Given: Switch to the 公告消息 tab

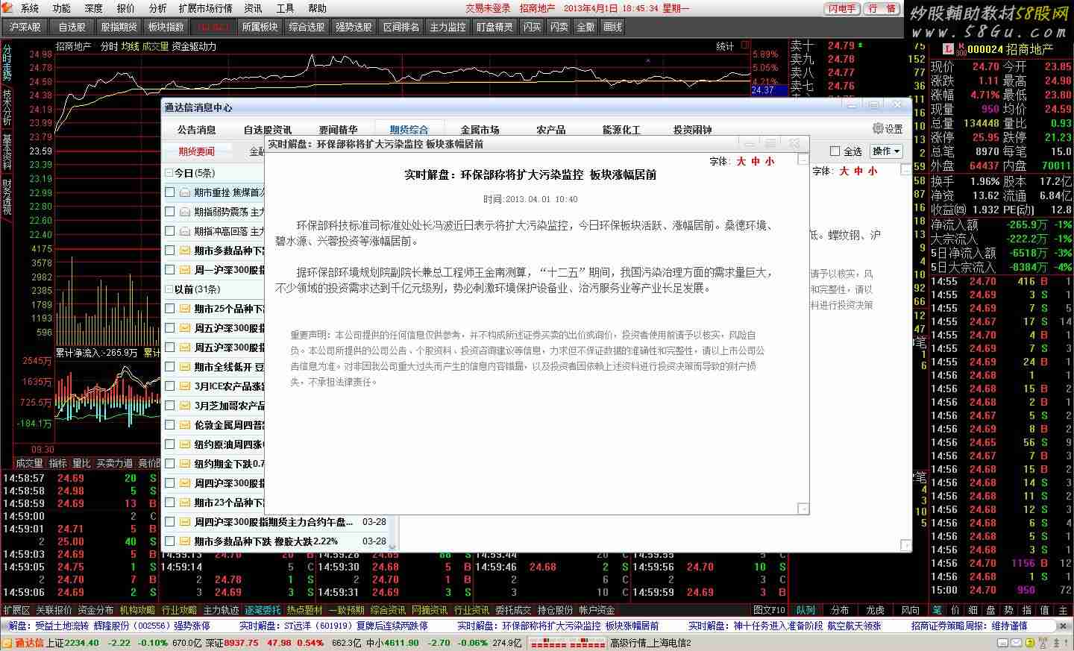Looking at the screenshot, I should coord(196,130).
